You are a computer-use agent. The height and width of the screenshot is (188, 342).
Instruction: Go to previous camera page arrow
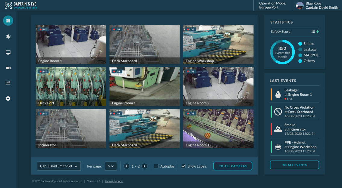tap(127, 166)
